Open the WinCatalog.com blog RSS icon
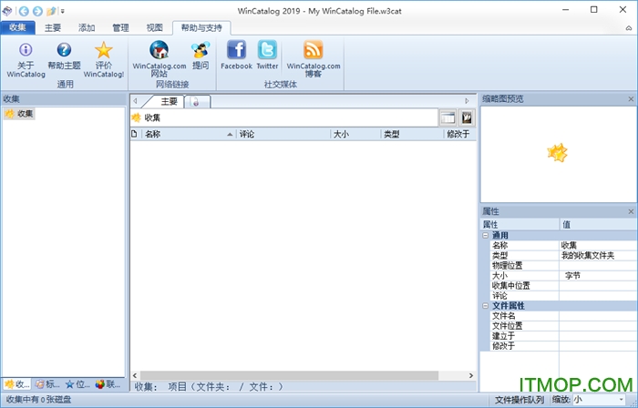 [314, 50]
